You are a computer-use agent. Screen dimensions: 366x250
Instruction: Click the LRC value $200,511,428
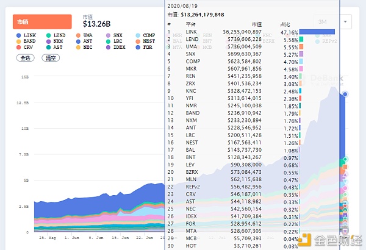245,135
